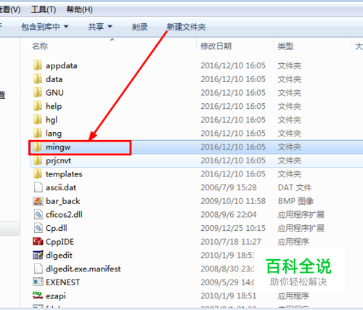
Task: Select the ezapi file name
Action: [56, 296]
